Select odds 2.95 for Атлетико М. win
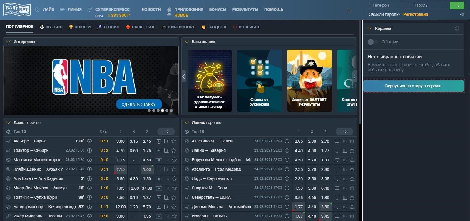Image resolution: width=470 pixels, height=221 pixels. pos(299,141)
